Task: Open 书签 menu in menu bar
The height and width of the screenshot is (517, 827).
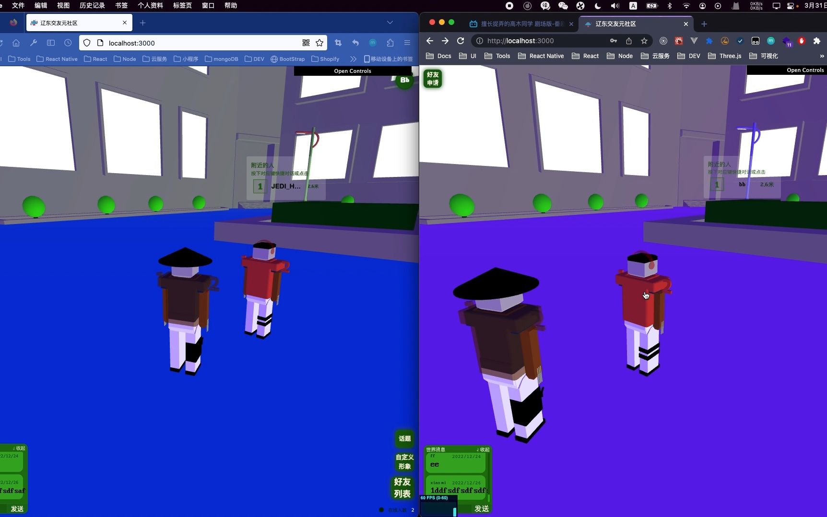Action: click(121, 5)
